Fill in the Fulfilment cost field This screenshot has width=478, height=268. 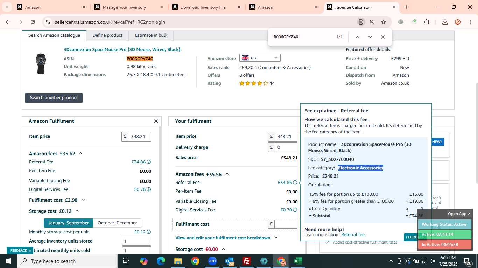(x=286, y=224)
